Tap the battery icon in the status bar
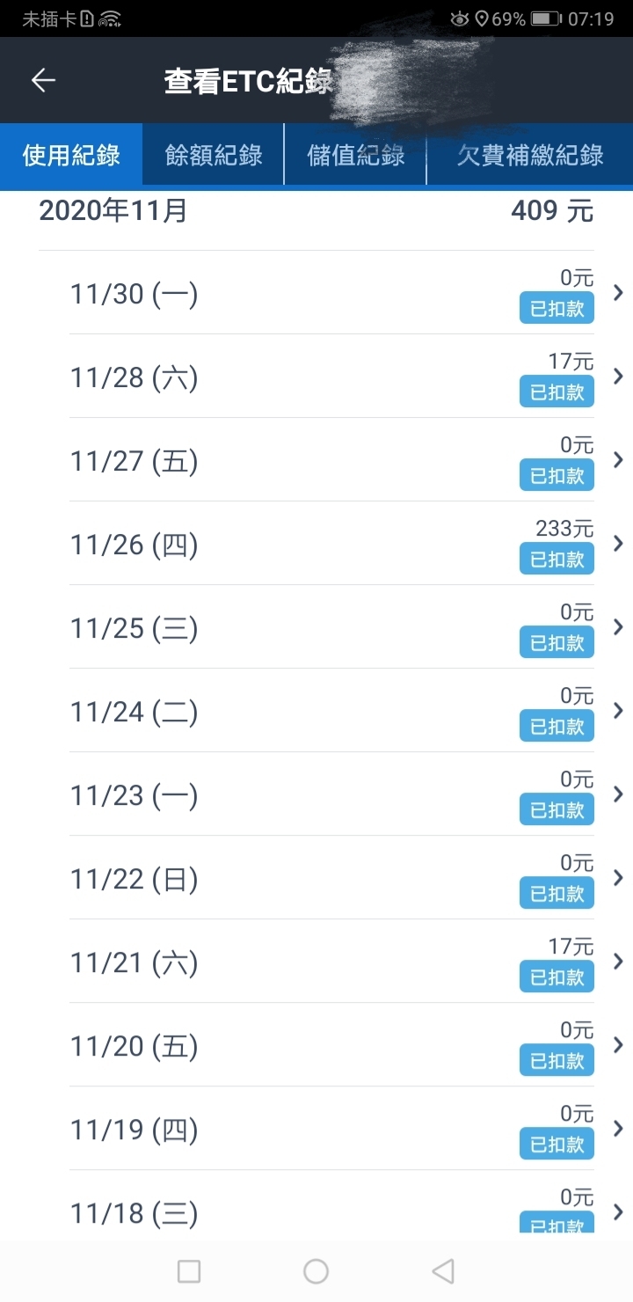Viewport: 633px width, 1302px height. [546, 18]
